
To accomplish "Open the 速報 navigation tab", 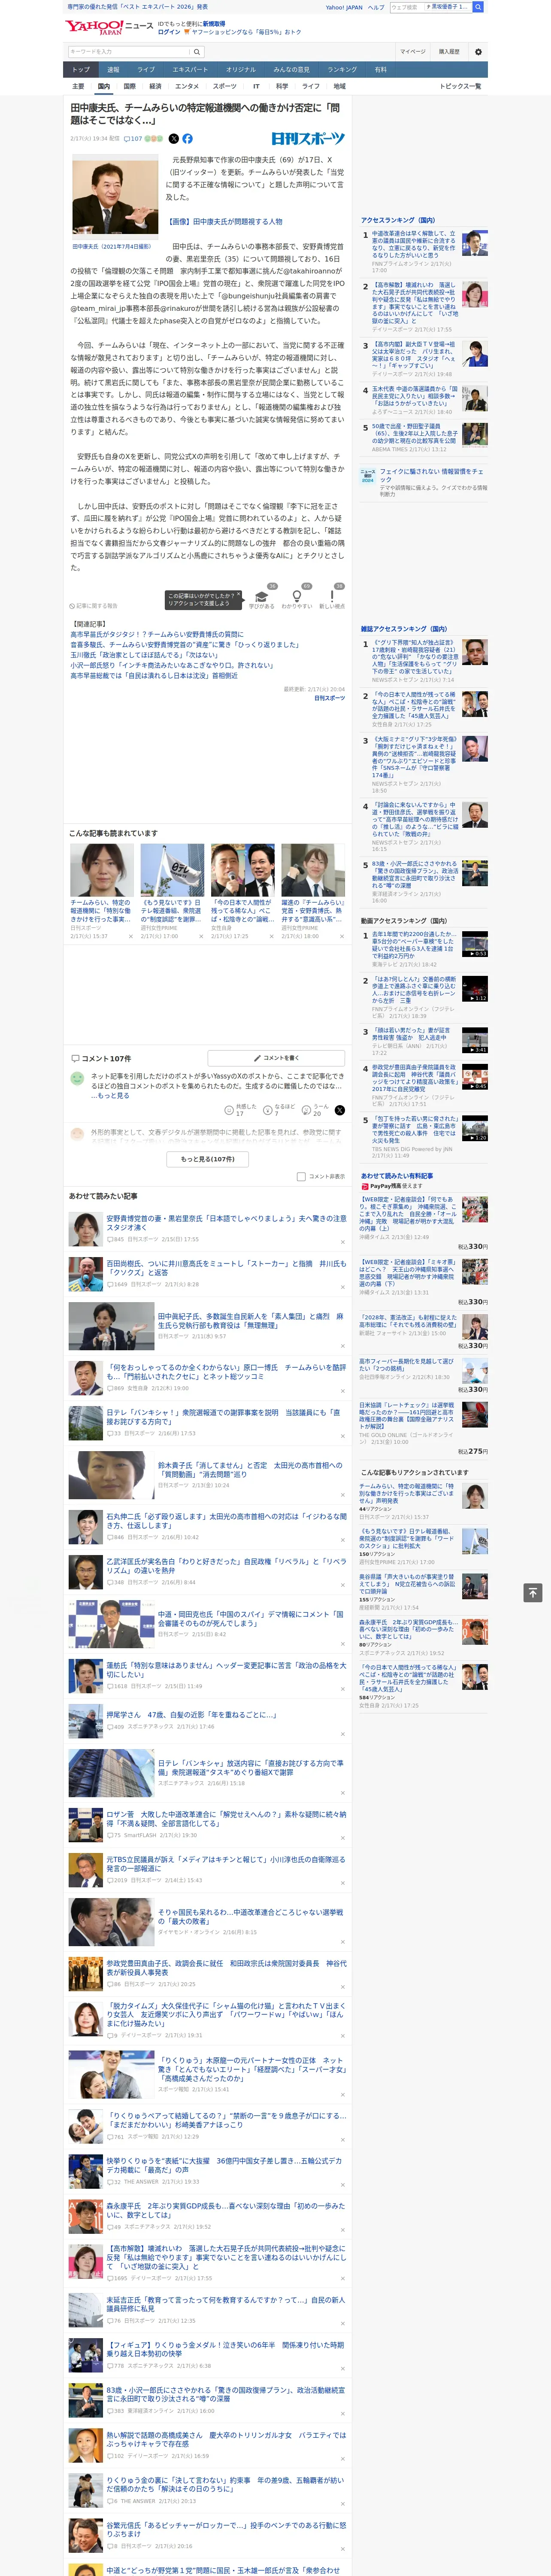I will pyautogui.click(x=113, y=70).
